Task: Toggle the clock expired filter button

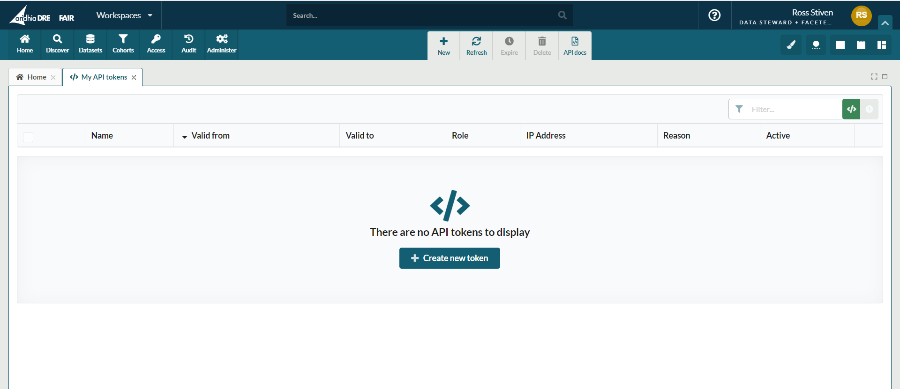Action: [x=869, y=109]
